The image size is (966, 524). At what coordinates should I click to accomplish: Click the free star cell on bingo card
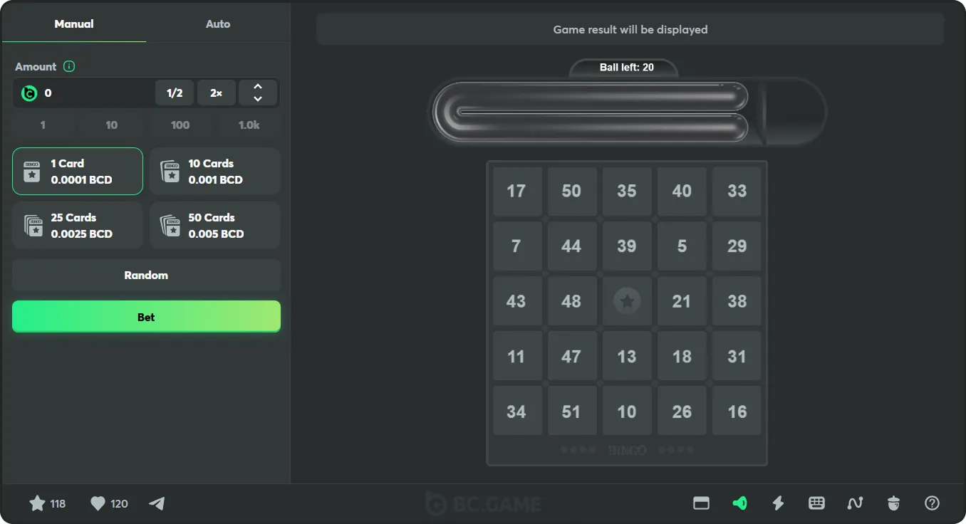coord(627,301)
